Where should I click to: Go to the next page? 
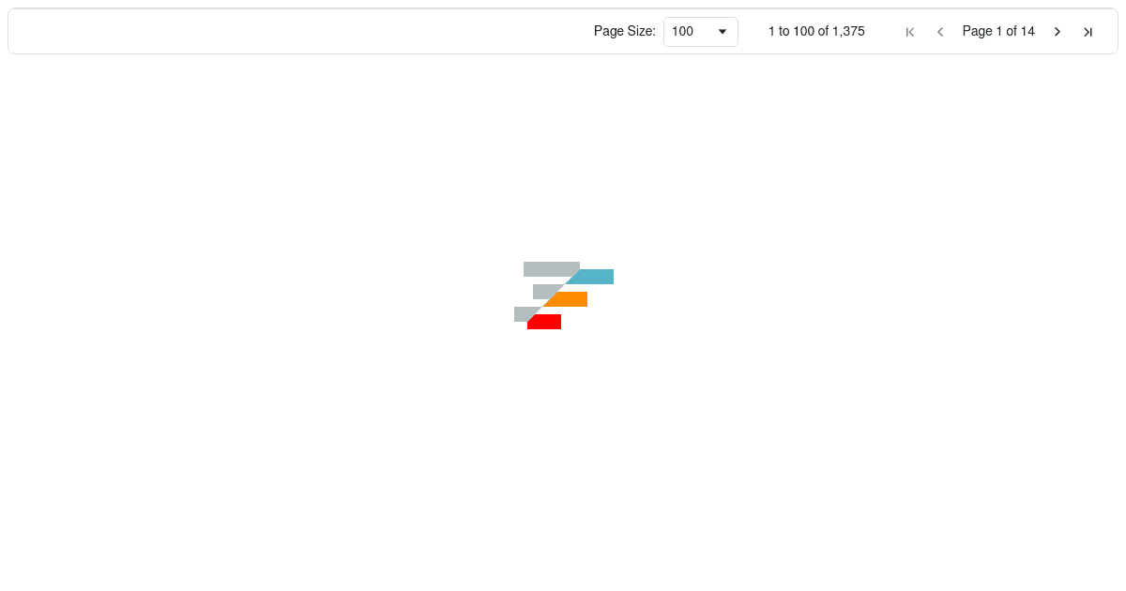[x=1058, y=32]
